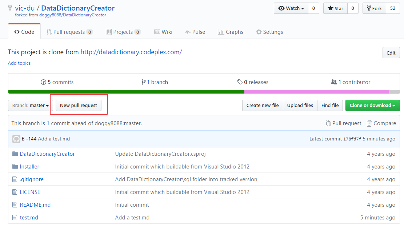Click the Find file button
404x226 pixels.
[x=330, y=105]
